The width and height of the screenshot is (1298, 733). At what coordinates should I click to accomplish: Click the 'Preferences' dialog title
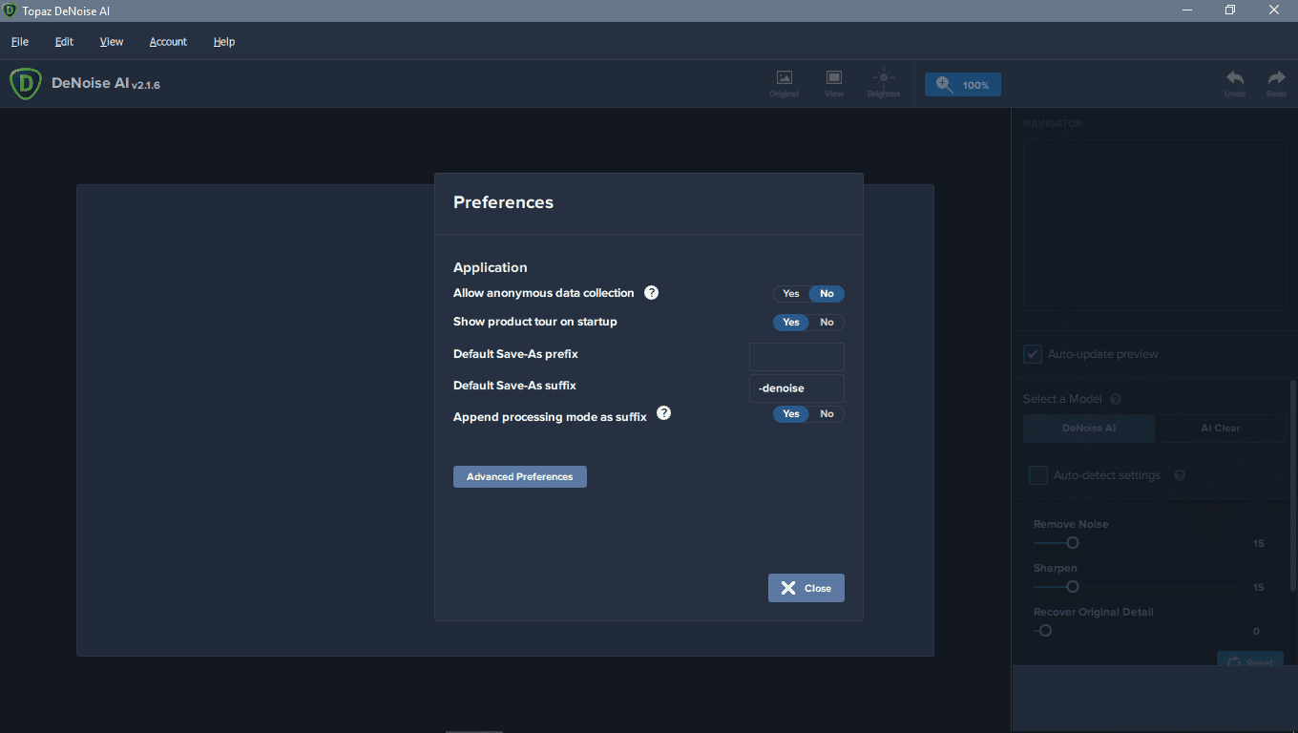[503, 202]
